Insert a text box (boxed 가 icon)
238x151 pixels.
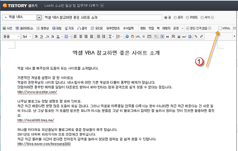(x=162, y=37)
